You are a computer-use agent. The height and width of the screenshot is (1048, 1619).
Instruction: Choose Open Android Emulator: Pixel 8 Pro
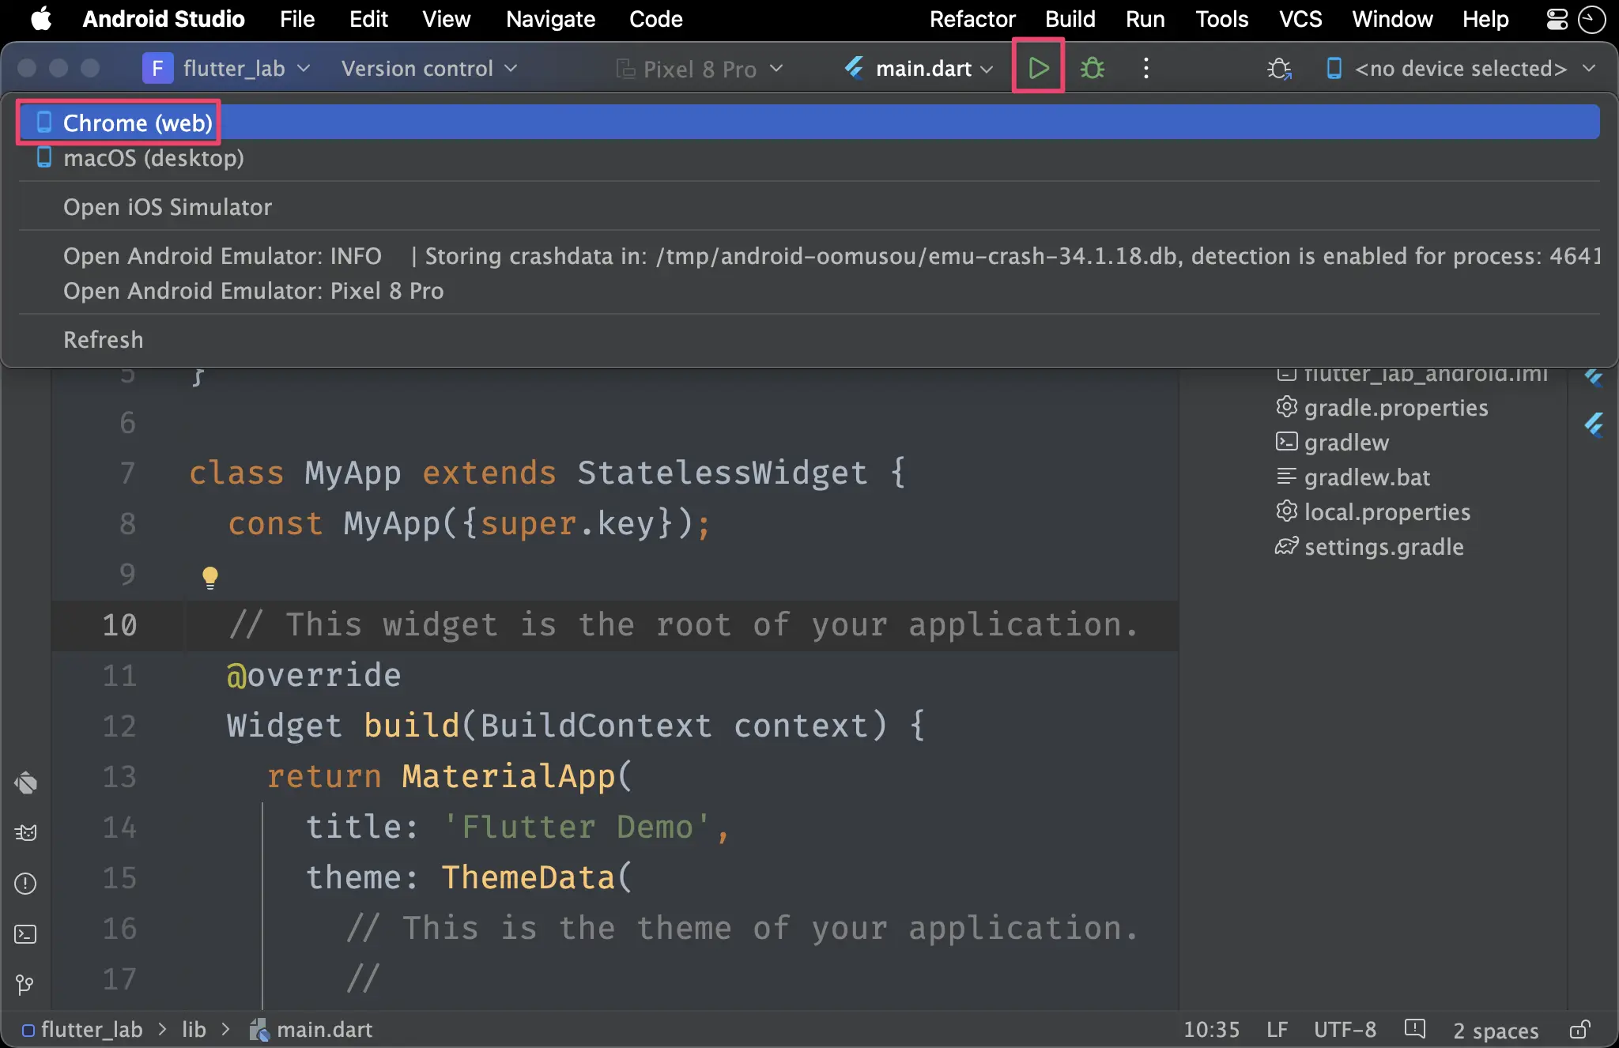click(x=809, y=291)
